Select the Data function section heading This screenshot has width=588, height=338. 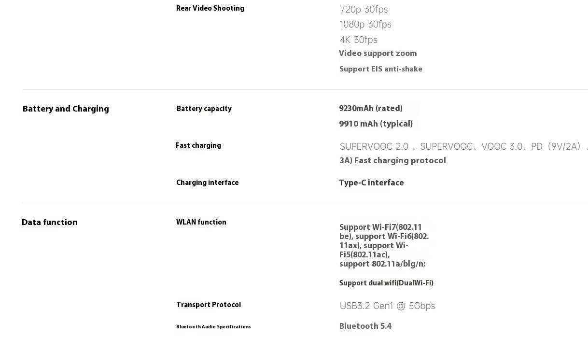pyautogui.click(x=50, y=223)
